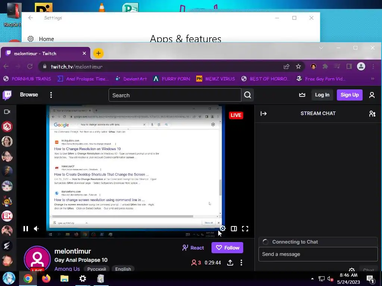Collapse the stream chat panel with arrow icon
The width and height of the screenshot is (382, 286).
coord(264,114)
